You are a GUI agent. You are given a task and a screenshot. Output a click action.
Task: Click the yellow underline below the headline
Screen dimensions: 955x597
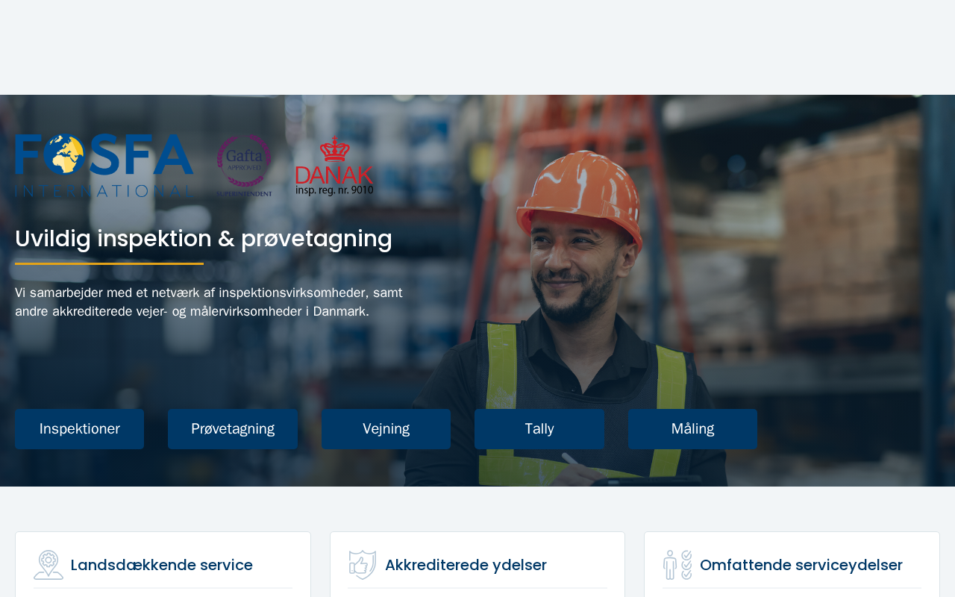(x=109, y=263)
